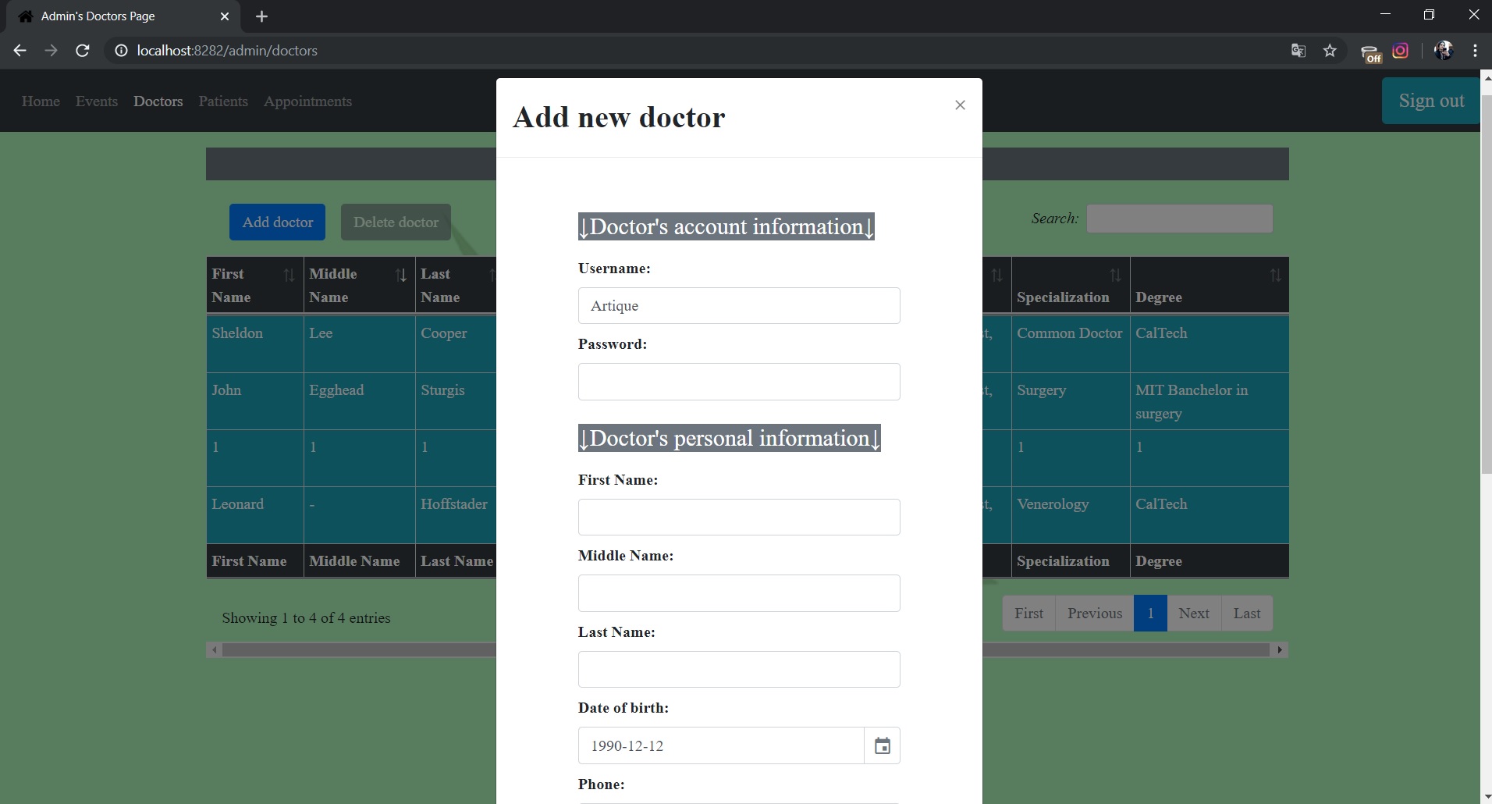This screenshot has height=804, width=1492.
Task: View site information for localhost
Action: (x=121, y=51)
